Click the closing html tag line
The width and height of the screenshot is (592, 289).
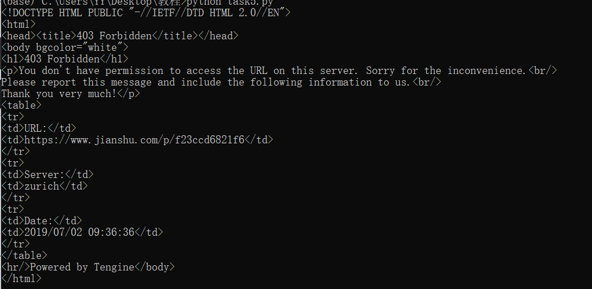pyautogui.click(x=21, y=279)
